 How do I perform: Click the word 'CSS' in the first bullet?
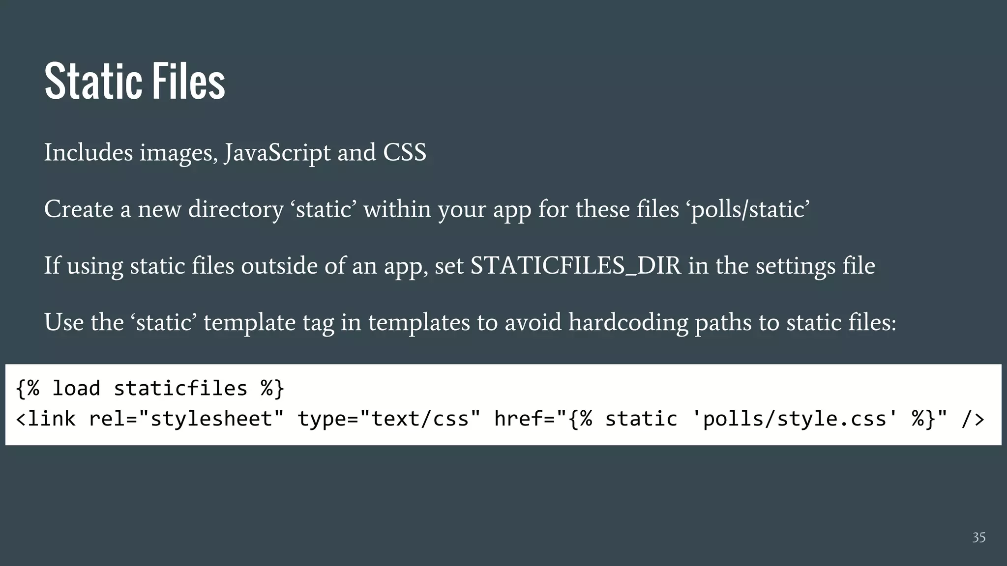(404, 152)
